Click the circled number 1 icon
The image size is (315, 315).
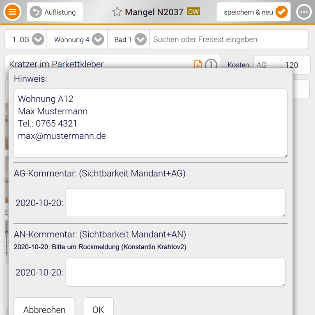tap(211, 64)
